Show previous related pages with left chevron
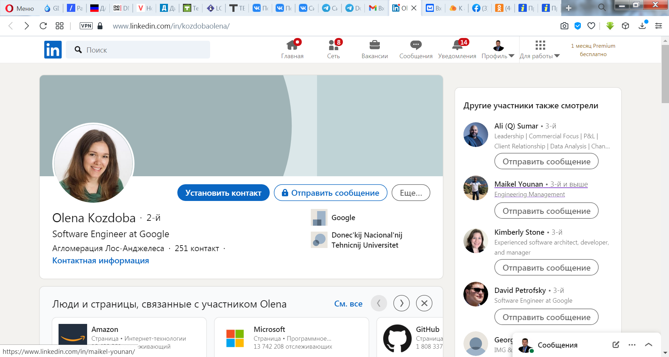Screen dimensions: 669x357 (379, 303)
